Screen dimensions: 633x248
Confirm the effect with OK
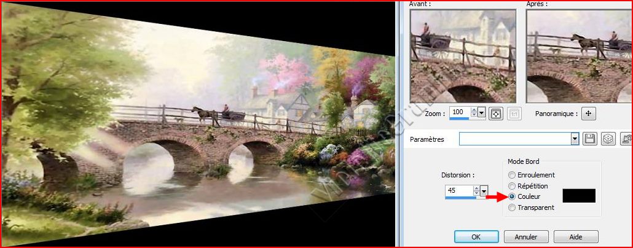coord(476,237)
